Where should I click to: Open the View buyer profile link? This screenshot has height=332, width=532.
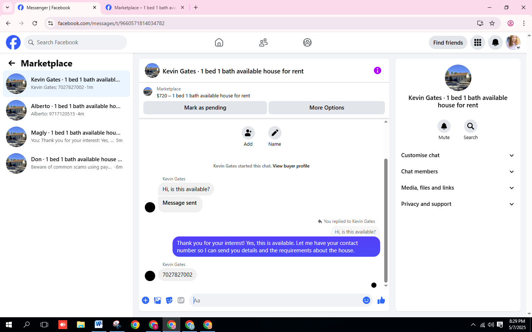291,166
